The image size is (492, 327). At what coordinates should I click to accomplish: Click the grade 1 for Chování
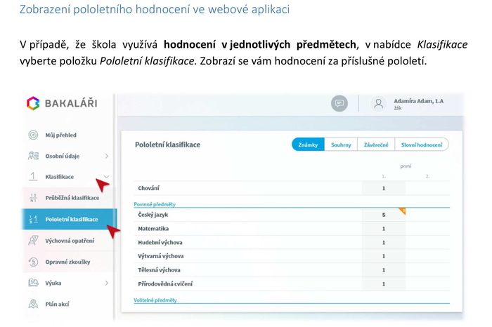pos(384,188)
